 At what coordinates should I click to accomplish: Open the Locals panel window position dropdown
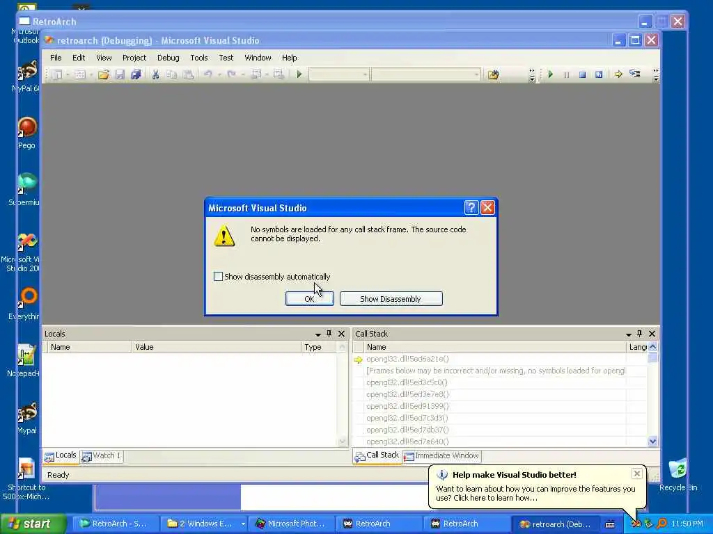pyautogui.click(x=318, y=334)
